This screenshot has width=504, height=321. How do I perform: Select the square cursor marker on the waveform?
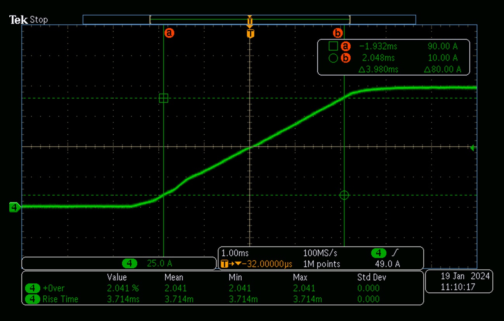(x=164, y=98)
